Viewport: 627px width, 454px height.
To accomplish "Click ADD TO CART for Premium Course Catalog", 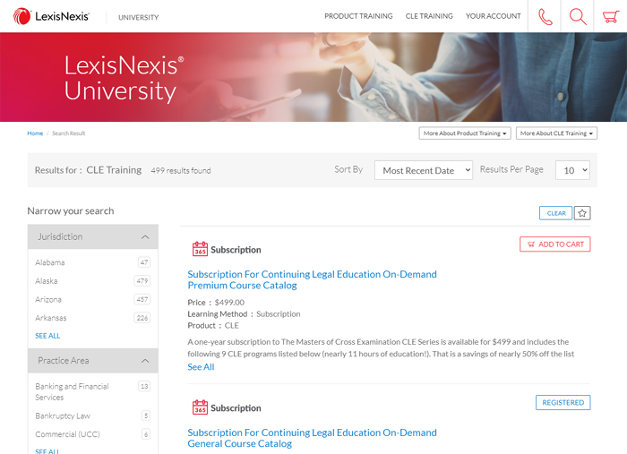I will click(x=555, y=244).
